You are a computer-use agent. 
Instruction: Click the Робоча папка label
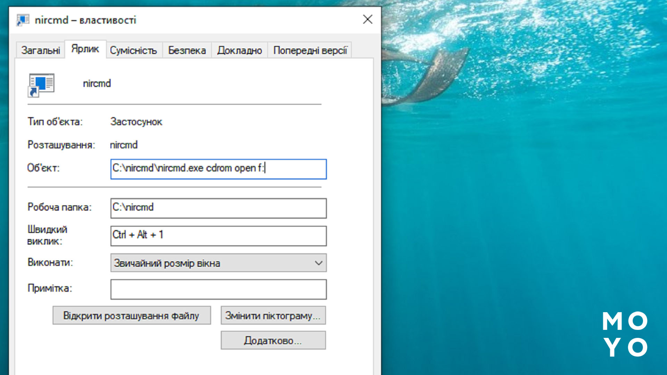pyautogui.click(x=59, y=207)
